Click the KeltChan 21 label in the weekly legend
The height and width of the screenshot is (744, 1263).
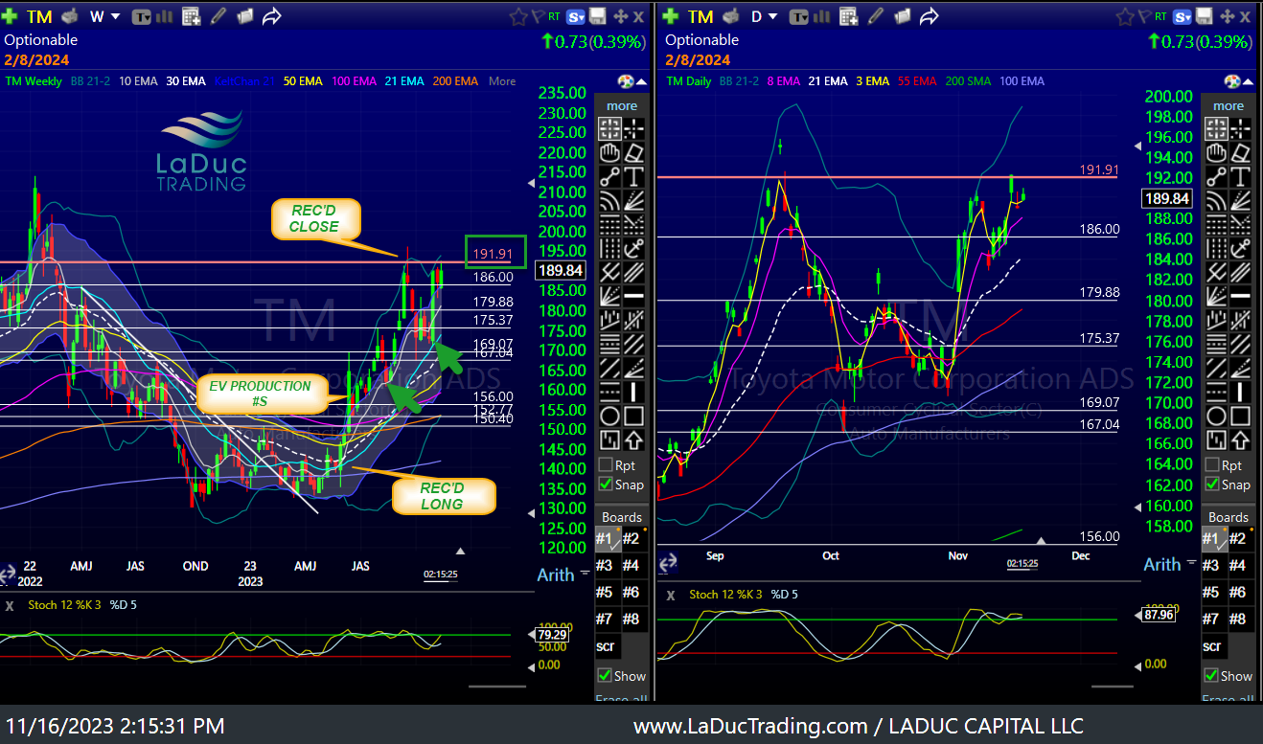click(243, 81)
